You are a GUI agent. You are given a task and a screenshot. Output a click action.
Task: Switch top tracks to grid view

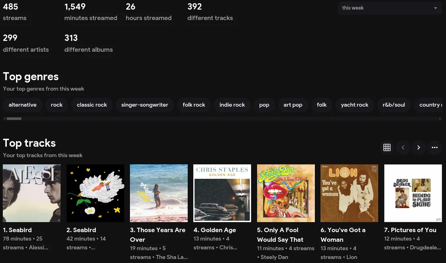[387, 147]
